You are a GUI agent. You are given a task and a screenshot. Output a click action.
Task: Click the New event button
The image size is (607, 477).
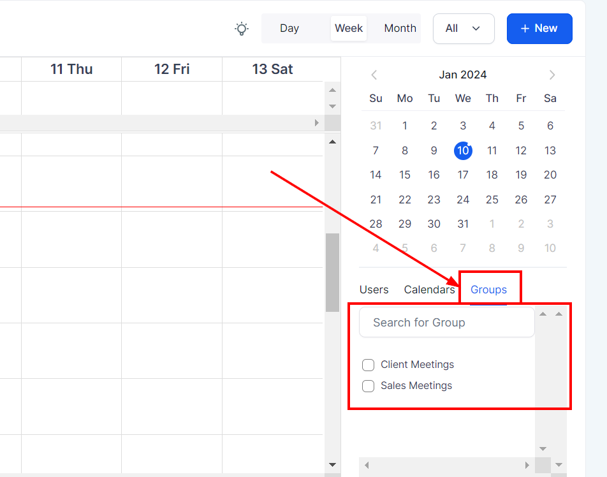(x=539, y=29)
